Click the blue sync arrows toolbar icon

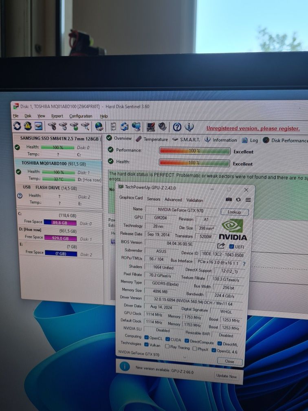pos(124,126)
